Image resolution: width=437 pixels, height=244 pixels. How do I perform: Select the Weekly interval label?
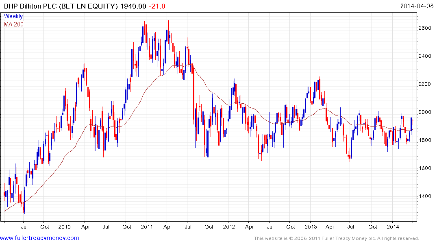point(13,16)
